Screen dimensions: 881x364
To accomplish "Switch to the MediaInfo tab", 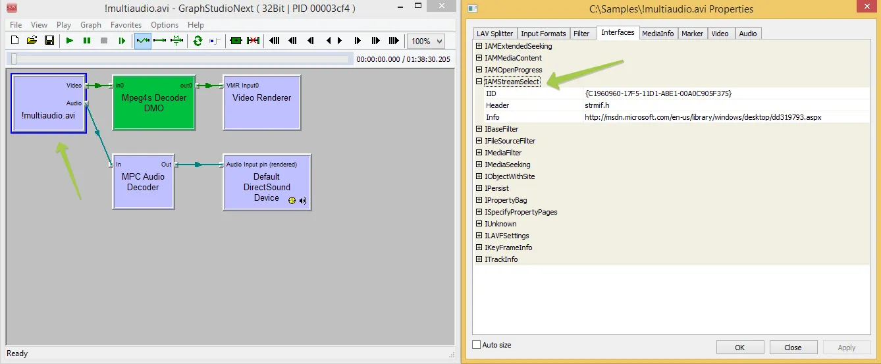I will point(658,33).
